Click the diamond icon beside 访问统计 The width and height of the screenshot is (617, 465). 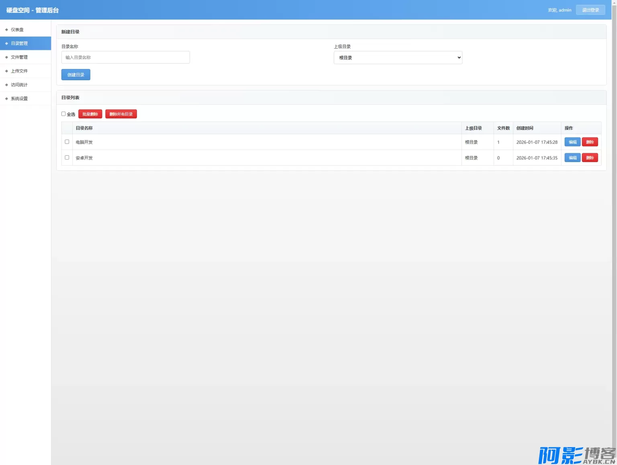(x=6, y=85)
